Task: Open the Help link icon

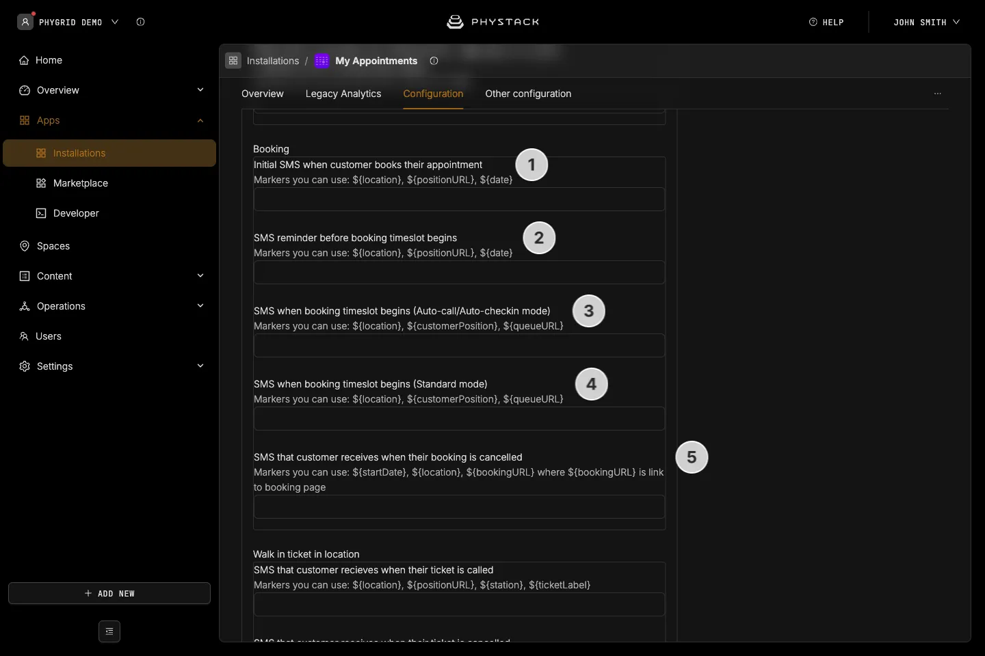Action: coord(813,22)
